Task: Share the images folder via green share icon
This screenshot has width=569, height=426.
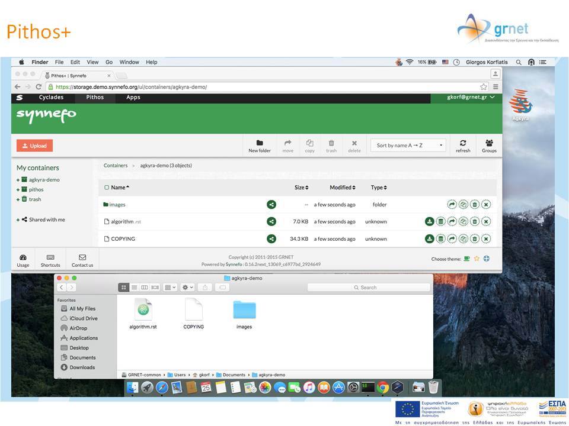Action: point(271,204)
